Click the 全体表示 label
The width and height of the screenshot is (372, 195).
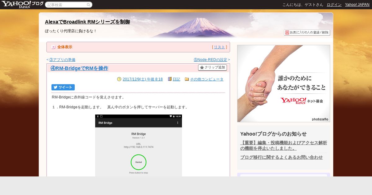(x=65, y=47)
